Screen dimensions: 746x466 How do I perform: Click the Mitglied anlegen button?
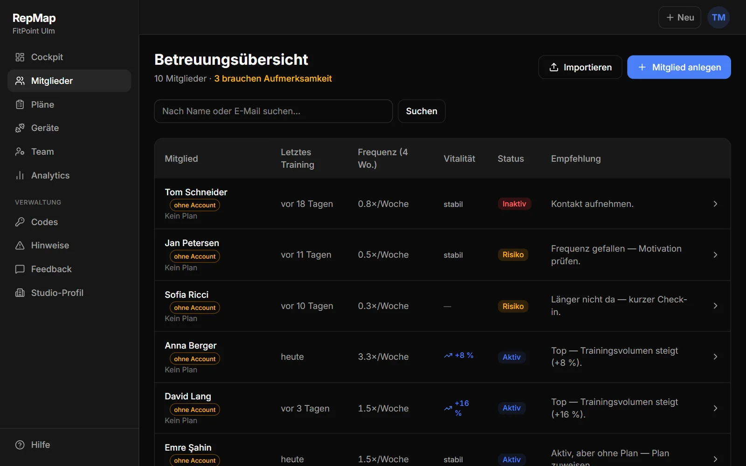coord(679,67)
